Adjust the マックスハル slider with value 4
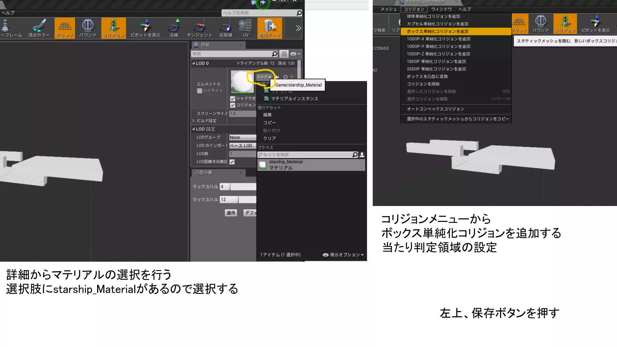 click(x=238, y=187)
